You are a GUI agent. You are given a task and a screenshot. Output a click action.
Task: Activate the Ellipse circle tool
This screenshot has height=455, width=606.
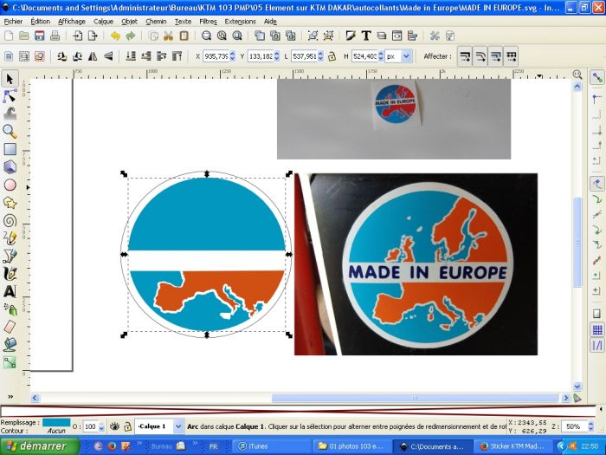pos(10,185)
